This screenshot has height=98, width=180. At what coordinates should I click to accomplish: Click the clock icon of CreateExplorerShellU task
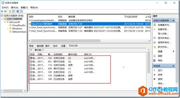tap(30, 20)
